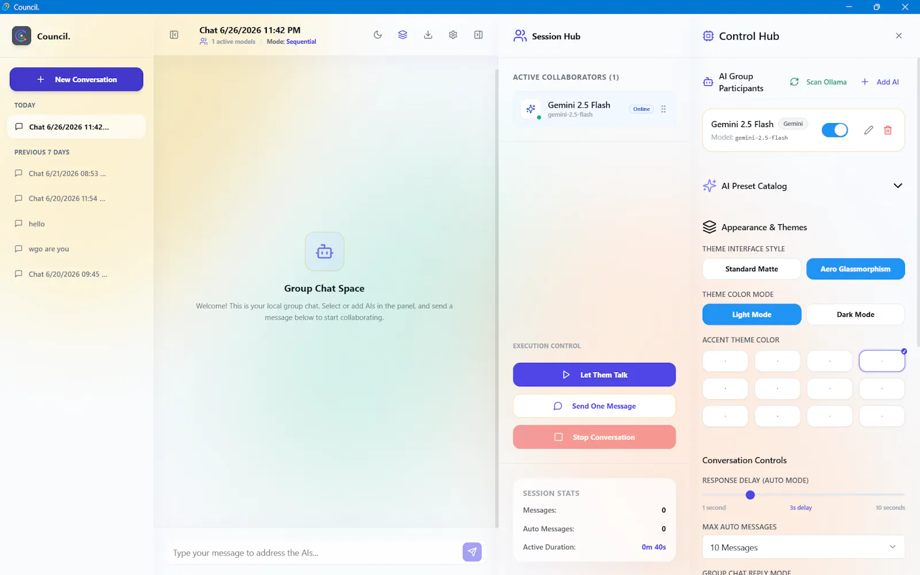
Task: Click Send One Message button
Action: (x=594, y=406)
